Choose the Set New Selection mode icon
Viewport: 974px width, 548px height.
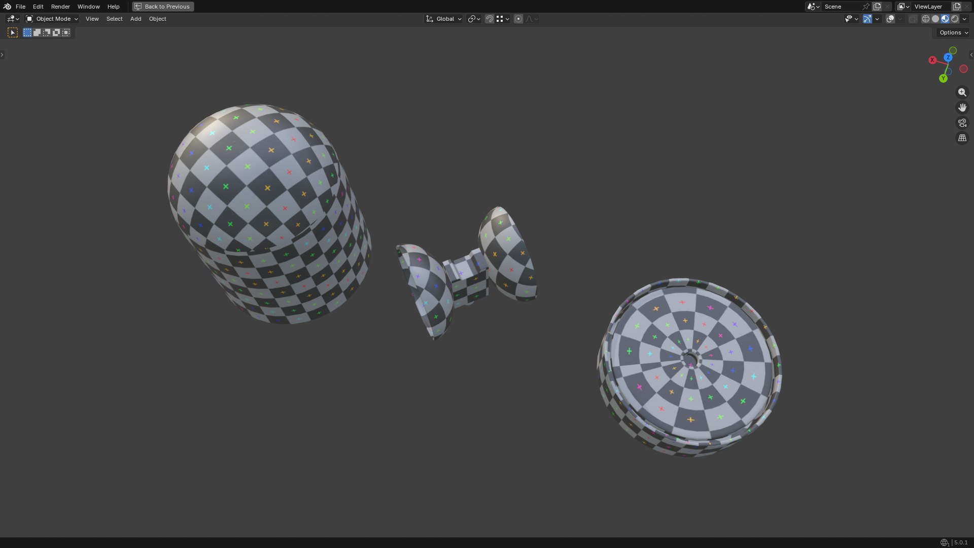pyautogui.click(x=27, y=32)
